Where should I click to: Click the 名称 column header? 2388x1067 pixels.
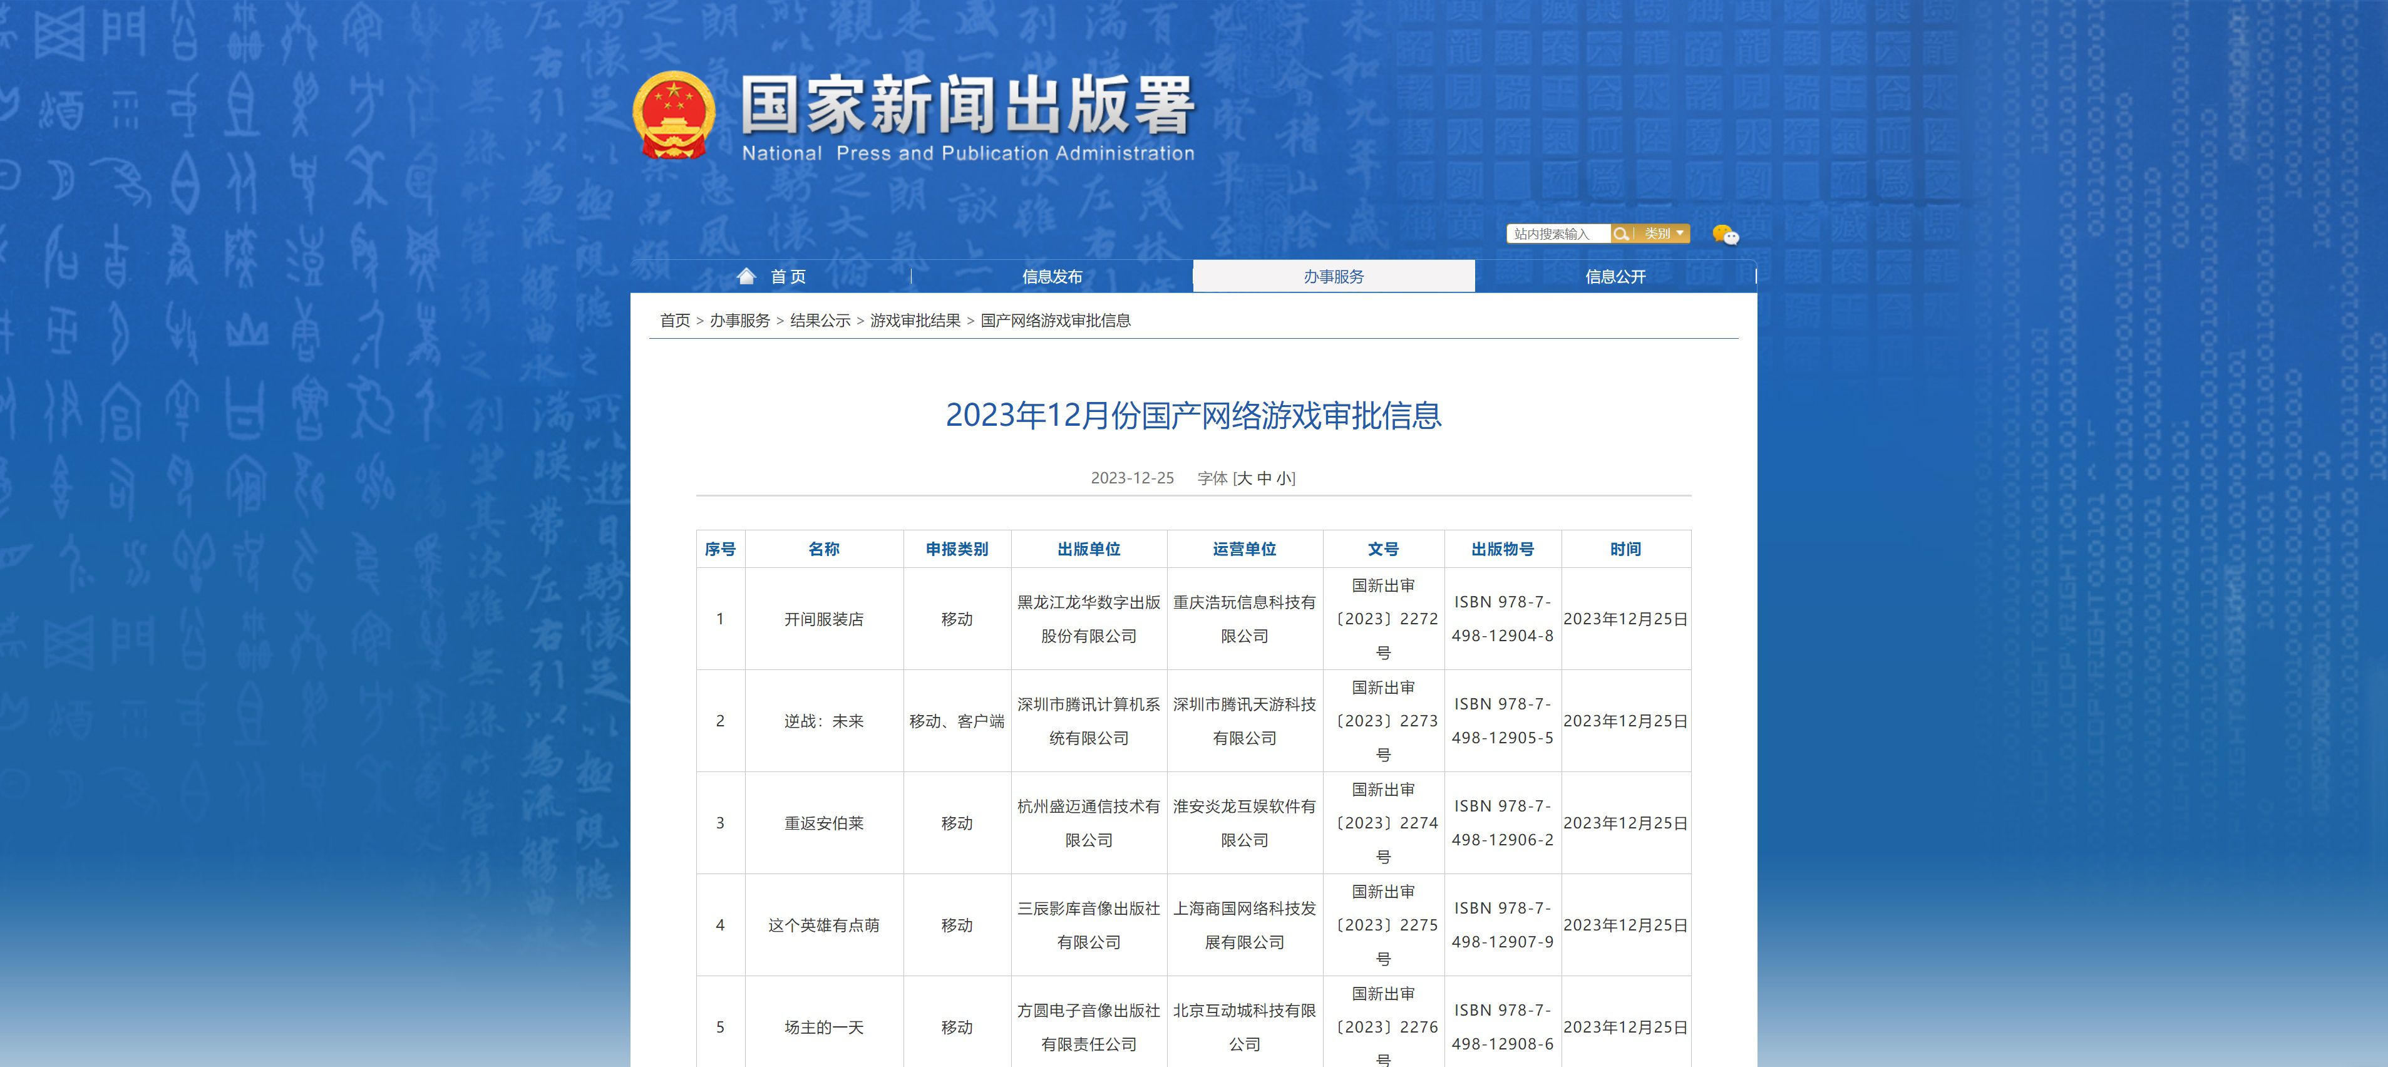(x=823, y=549)
